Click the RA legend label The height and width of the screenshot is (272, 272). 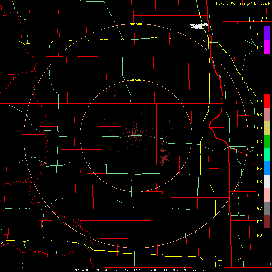pyautogui.click(x=260, y=155)
